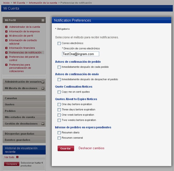Open Eventos guardados menu item

[x=24, y=140]
